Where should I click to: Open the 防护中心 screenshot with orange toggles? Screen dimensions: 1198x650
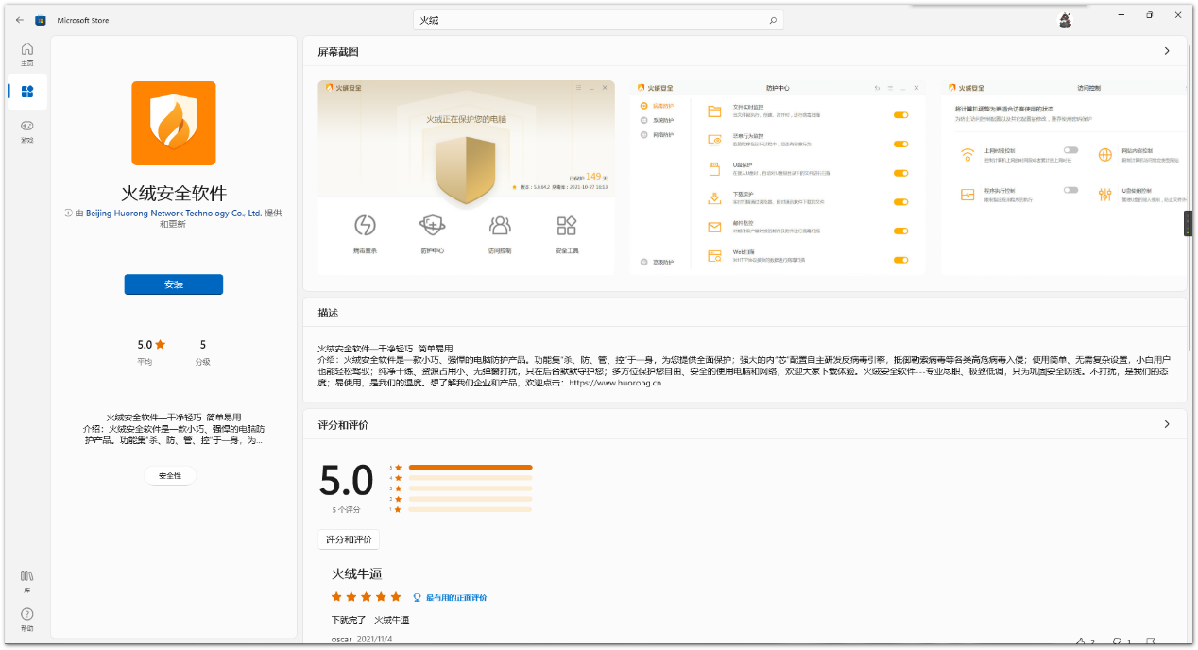point(778,178)
